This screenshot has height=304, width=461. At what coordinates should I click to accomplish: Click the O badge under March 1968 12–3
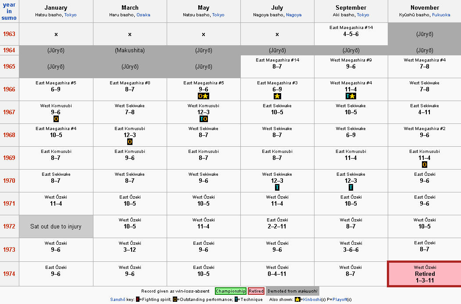click(x=130, y=142)
